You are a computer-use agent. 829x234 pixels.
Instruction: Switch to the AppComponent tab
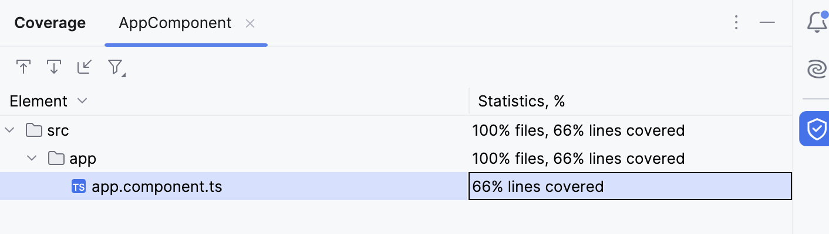click(175, 23)
